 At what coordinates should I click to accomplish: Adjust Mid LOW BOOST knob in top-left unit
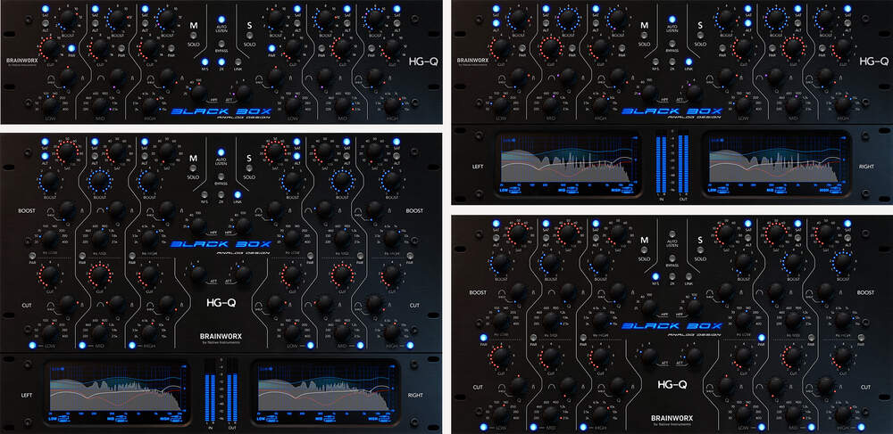69,18
